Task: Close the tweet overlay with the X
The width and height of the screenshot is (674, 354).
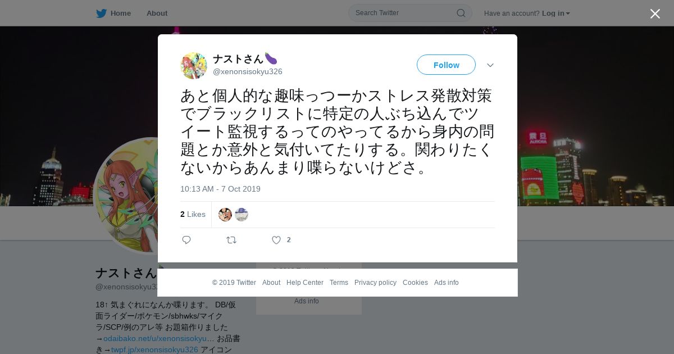Action: click(655, 13)
